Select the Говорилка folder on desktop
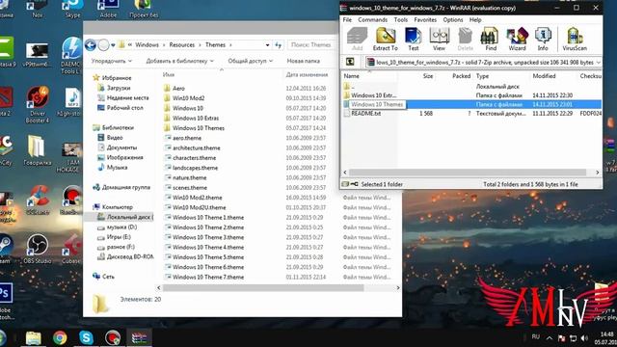This screenshot has width=617, height=347. click(37, 150)
